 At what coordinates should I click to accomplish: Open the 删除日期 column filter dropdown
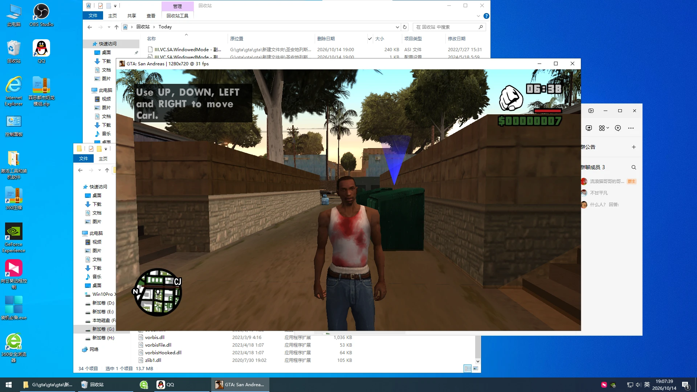coord(370,38)
